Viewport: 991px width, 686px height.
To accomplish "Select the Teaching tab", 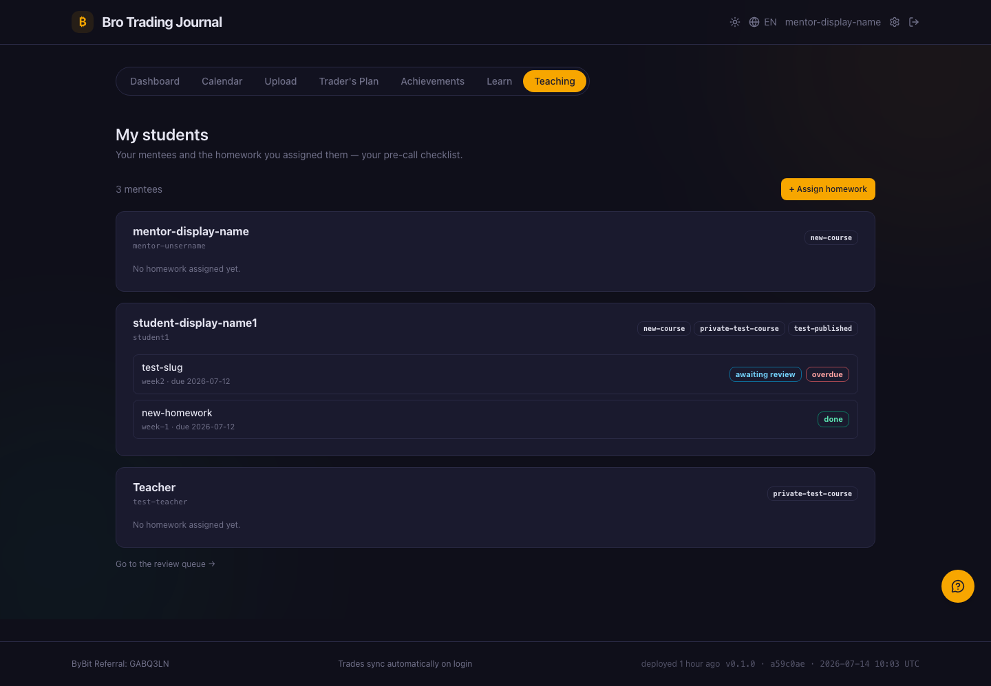I will click(555, 81).
